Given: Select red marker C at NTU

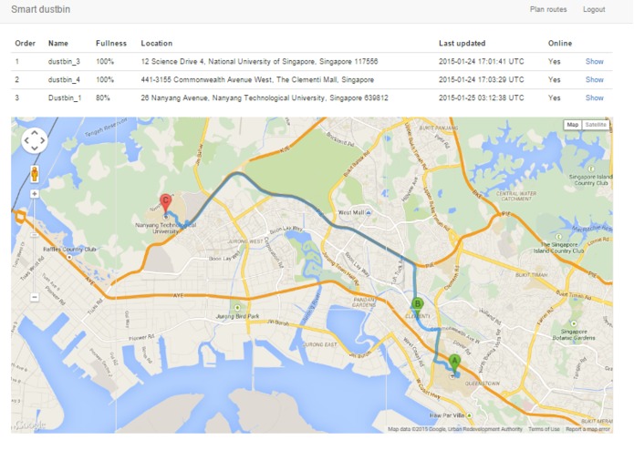Looking at the screenshot, I should (165, 202).
